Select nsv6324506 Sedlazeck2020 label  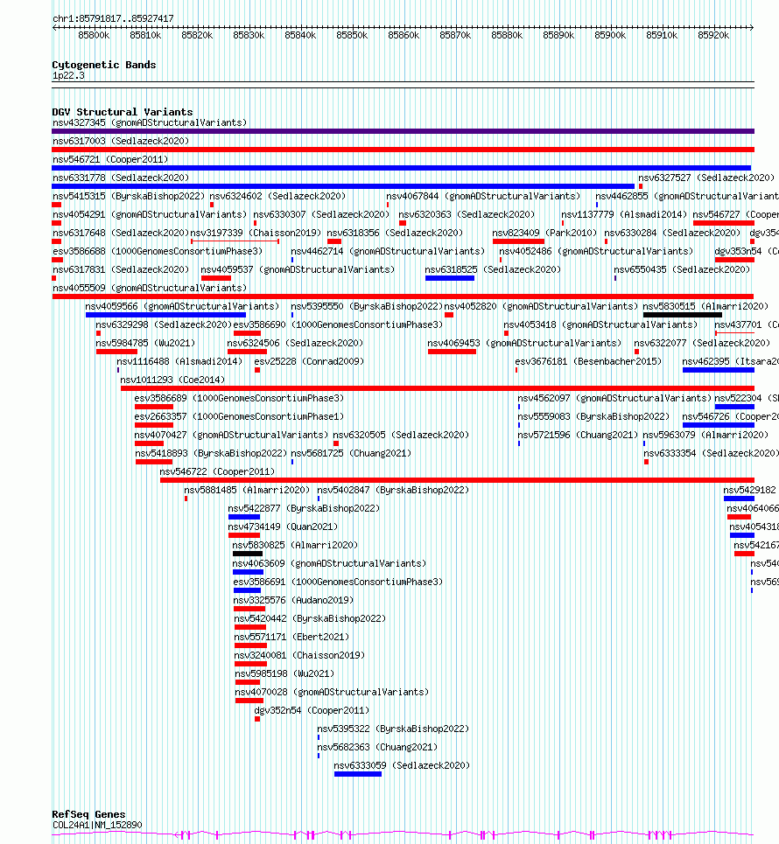pos(295,342)
